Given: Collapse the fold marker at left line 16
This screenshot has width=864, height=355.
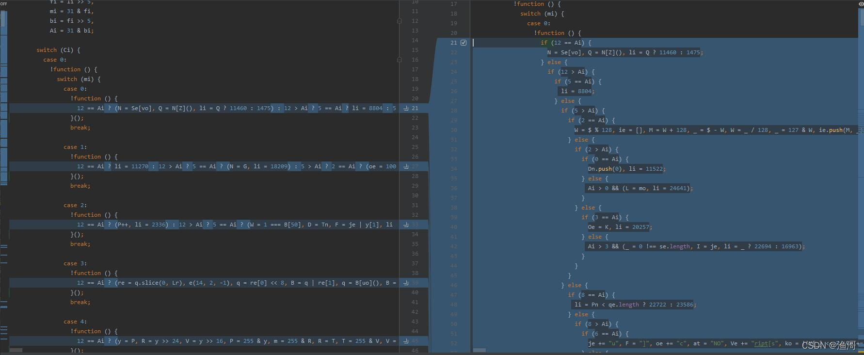Looking at the screenshot, I should click(x=399, y=60).
